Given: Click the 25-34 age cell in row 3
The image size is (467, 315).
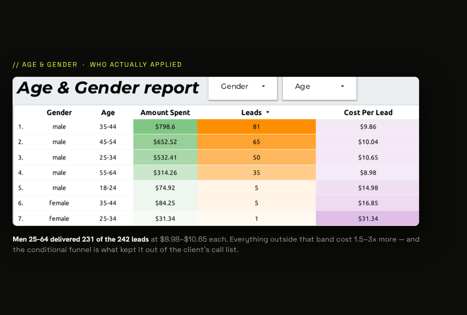Looking at the screenshot, I should (108, 157).
